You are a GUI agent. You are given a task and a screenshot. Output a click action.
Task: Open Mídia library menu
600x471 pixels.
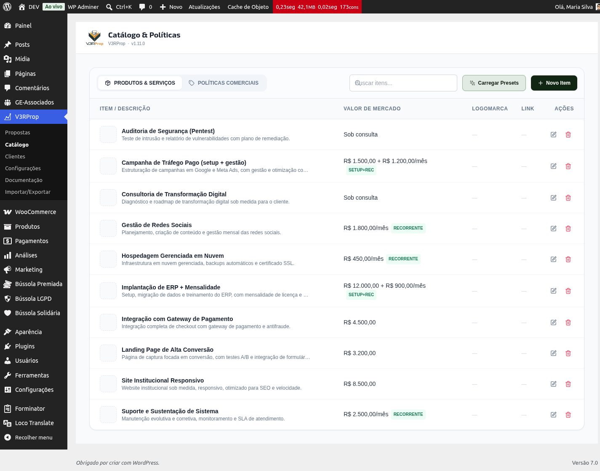coord(34,59)
